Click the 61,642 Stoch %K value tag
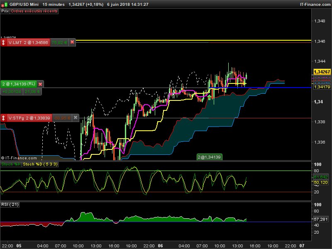332x249 pixels. tap(321, 177)
